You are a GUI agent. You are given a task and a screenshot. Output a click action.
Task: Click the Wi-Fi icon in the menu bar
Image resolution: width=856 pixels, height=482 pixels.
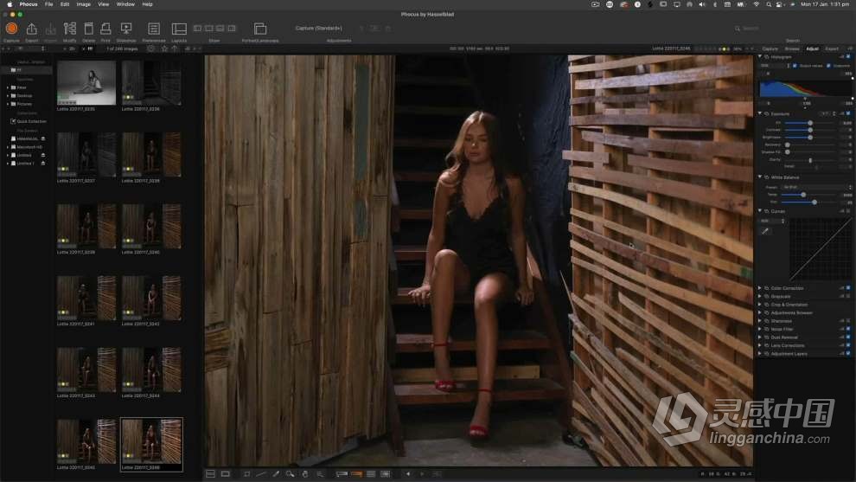click(756, 4)
